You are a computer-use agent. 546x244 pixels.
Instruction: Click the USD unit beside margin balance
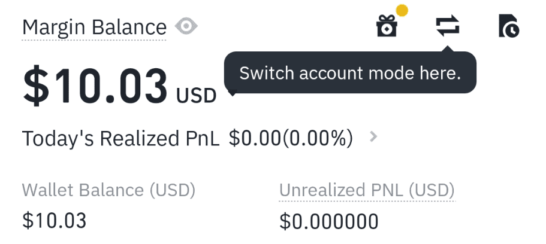[x=196, y=95]
